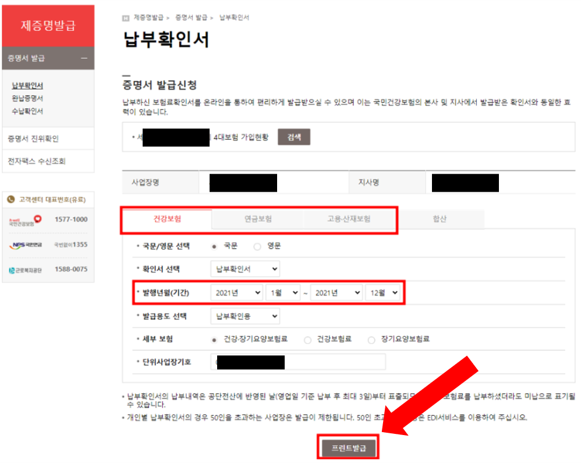Select the 영문 radio button
The height and width of the screenshot is (463, 581).
tap(256, 245)
